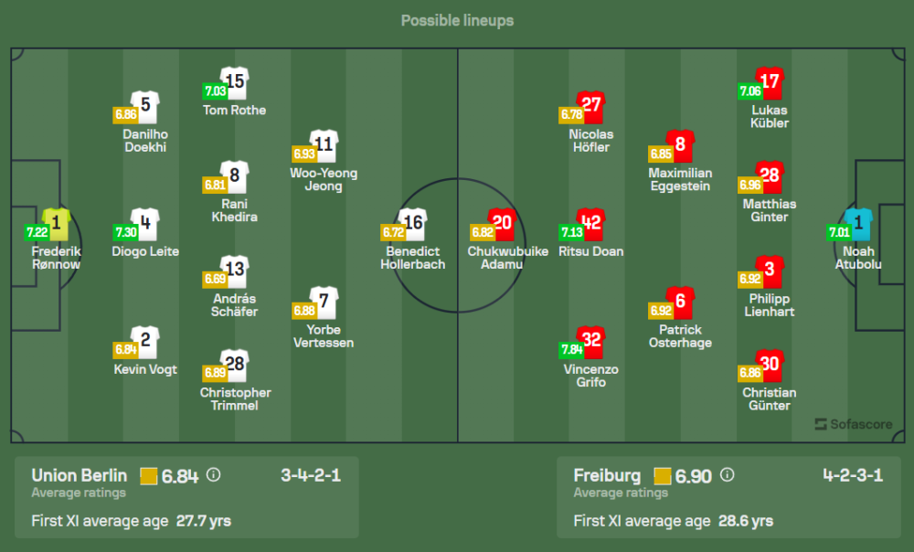
Task: Select Benedict Hollerbach's number 16 shirt
Action: pyautogui.click(x=413, y=223)
